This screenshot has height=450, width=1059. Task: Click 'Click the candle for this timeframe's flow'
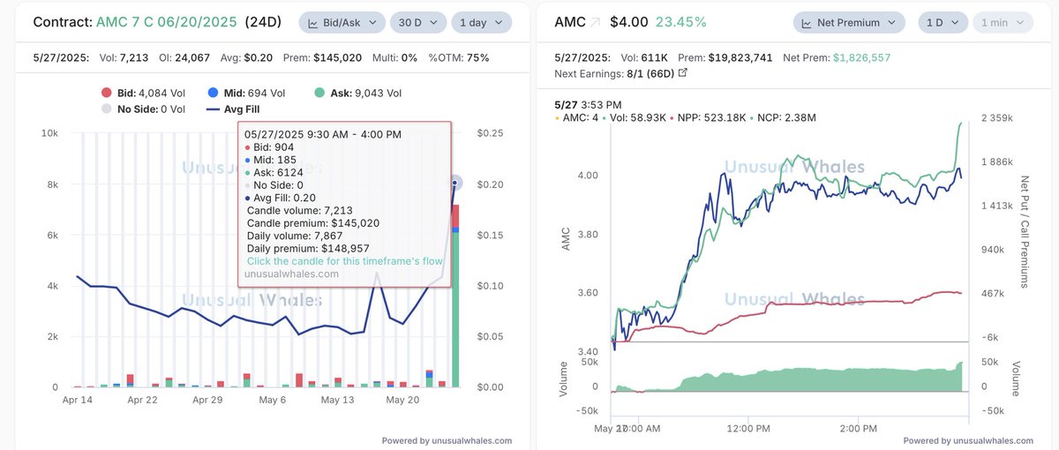345,261
